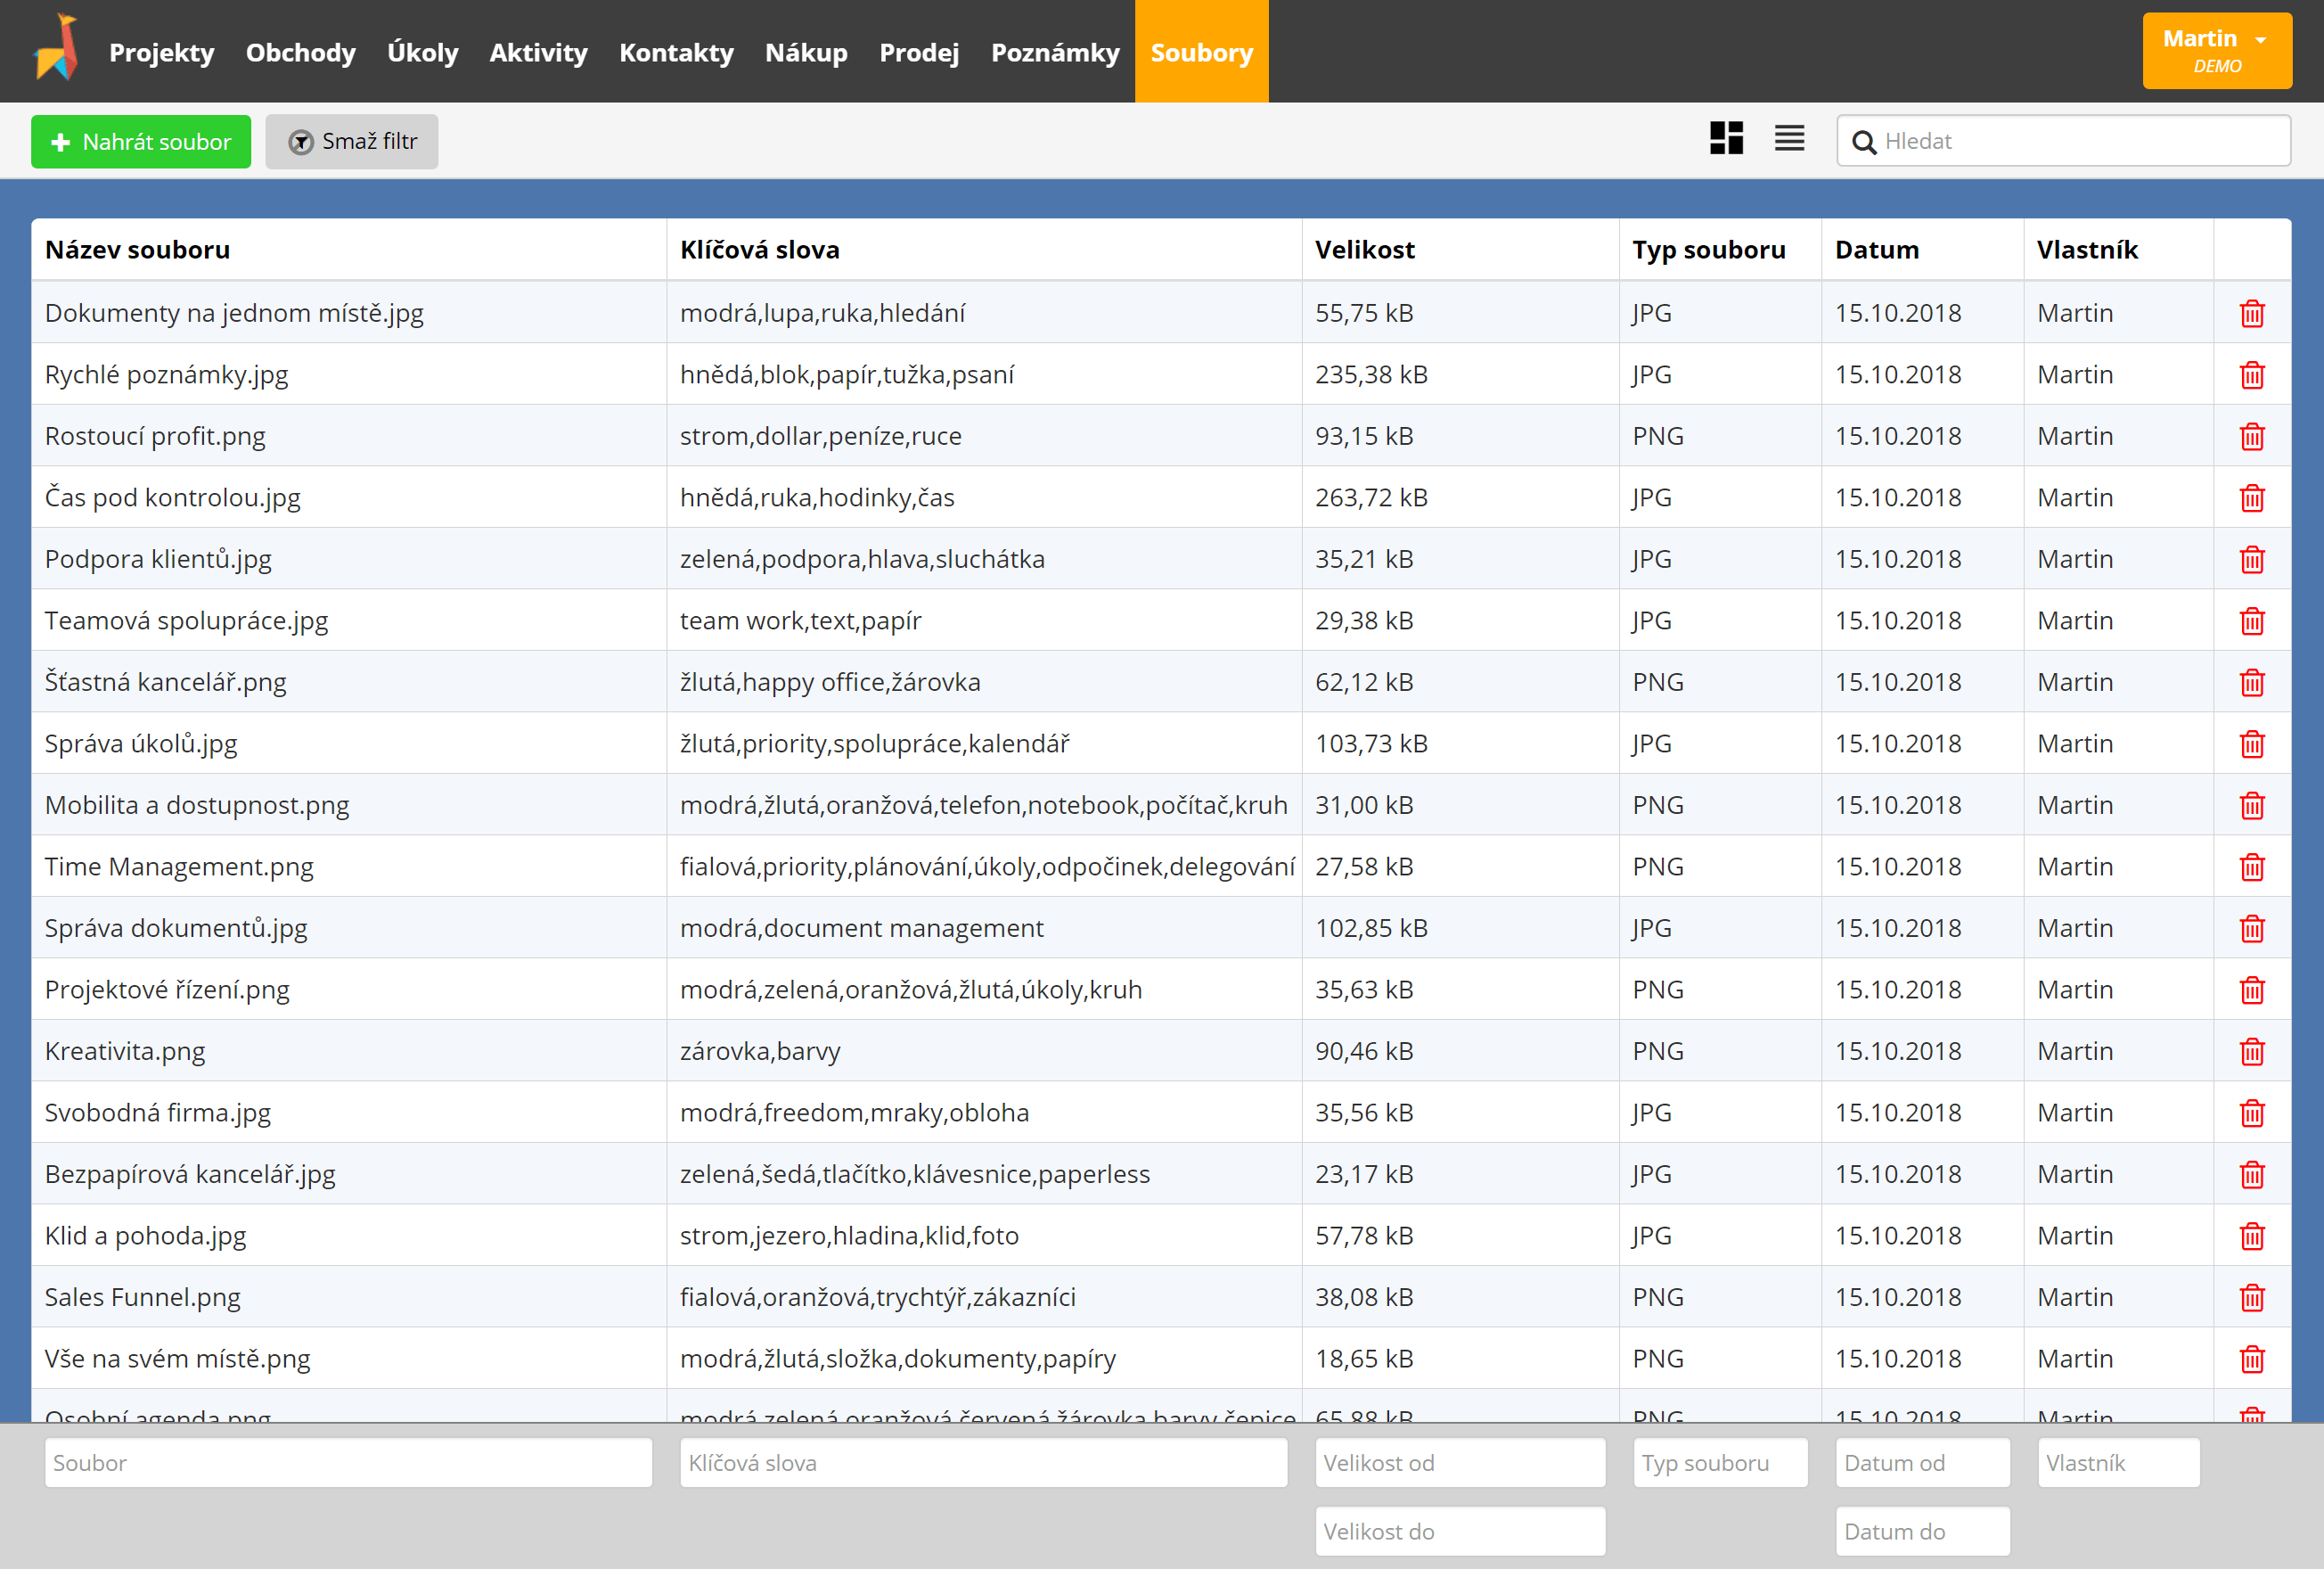2324x1569 pixels.
Task: Go to Poznámky section
Action: 1055,52
